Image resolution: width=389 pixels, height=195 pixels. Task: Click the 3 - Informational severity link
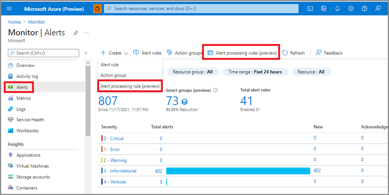120,171
